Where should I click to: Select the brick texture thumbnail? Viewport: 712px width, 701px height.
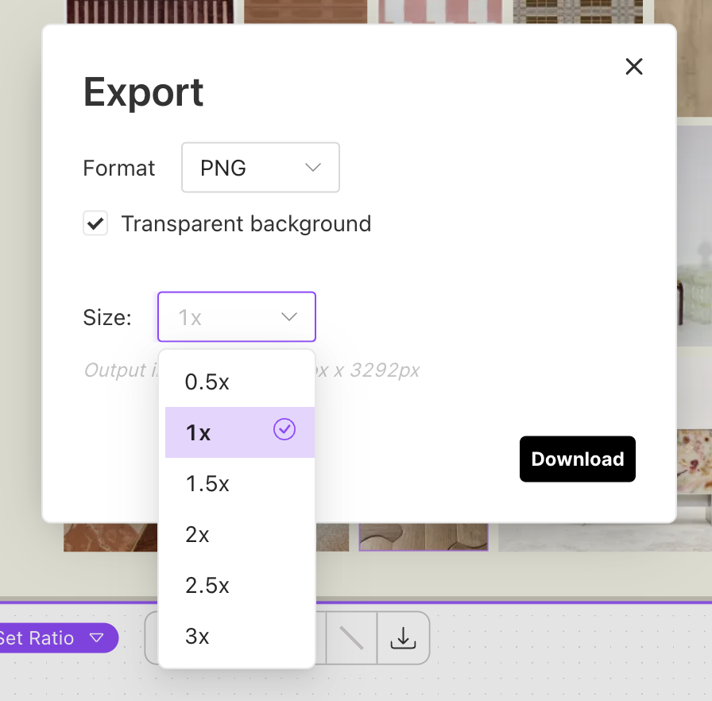pos(305,11)
